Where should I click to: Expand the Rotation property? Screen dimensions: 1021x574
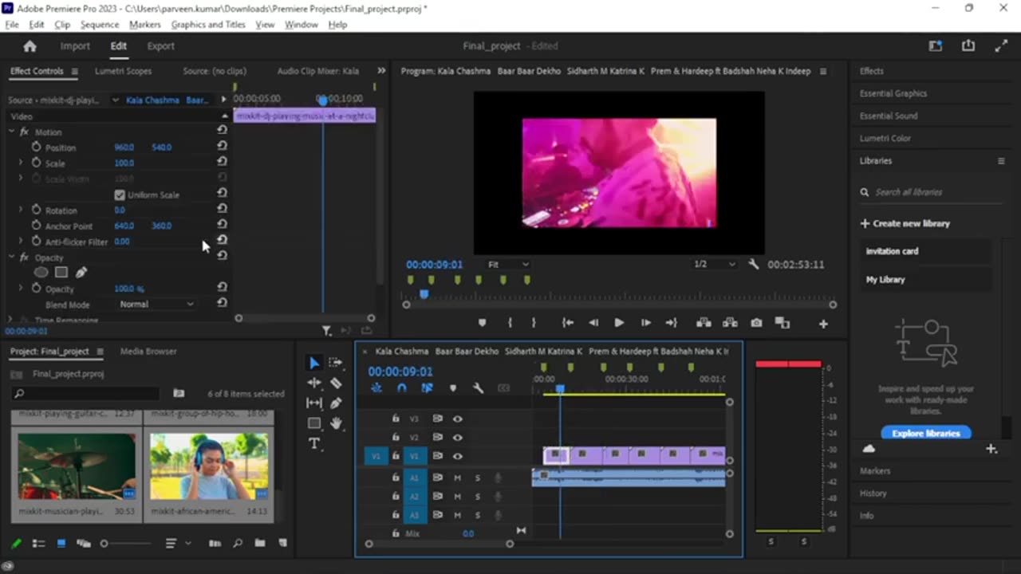pyautogui.click(x=21, y=210)
